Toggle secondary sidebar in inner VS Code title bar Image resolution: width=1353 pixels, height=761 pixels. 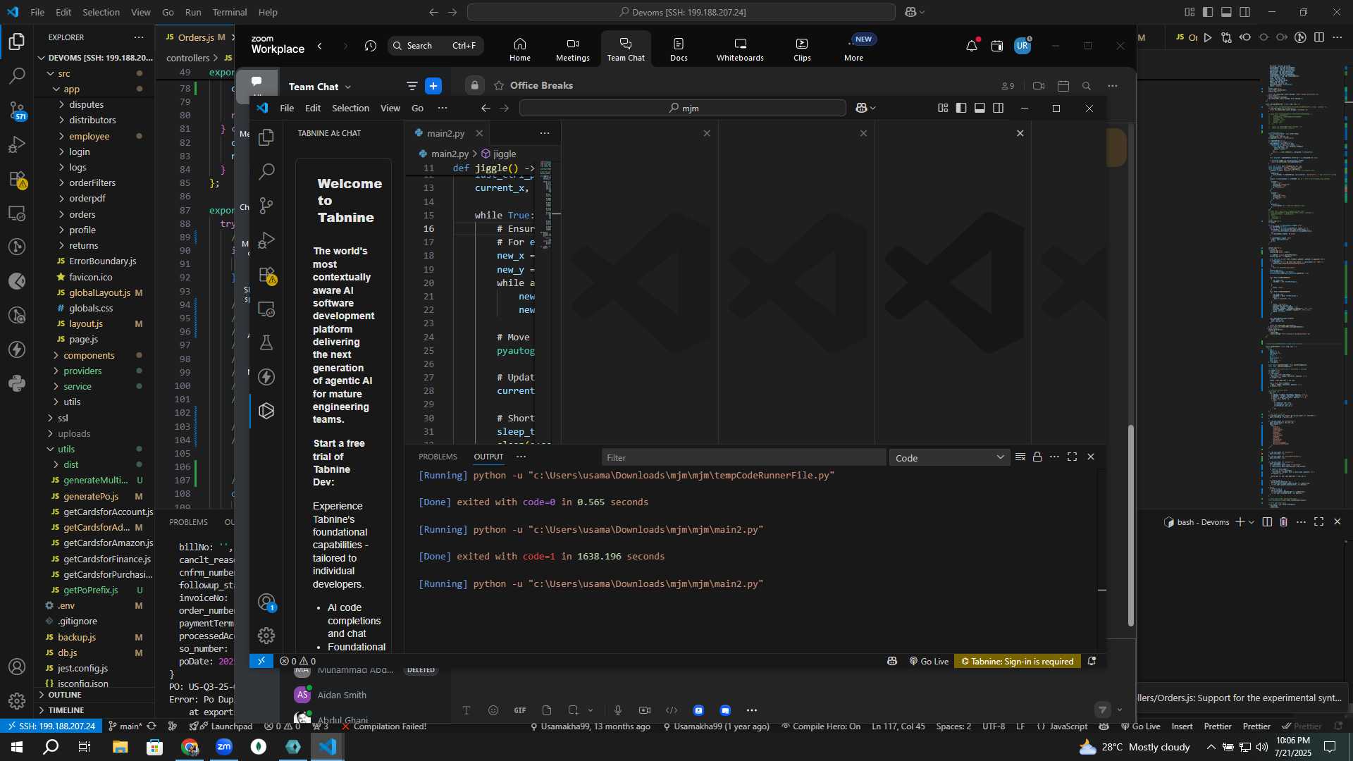click(998, 108)
